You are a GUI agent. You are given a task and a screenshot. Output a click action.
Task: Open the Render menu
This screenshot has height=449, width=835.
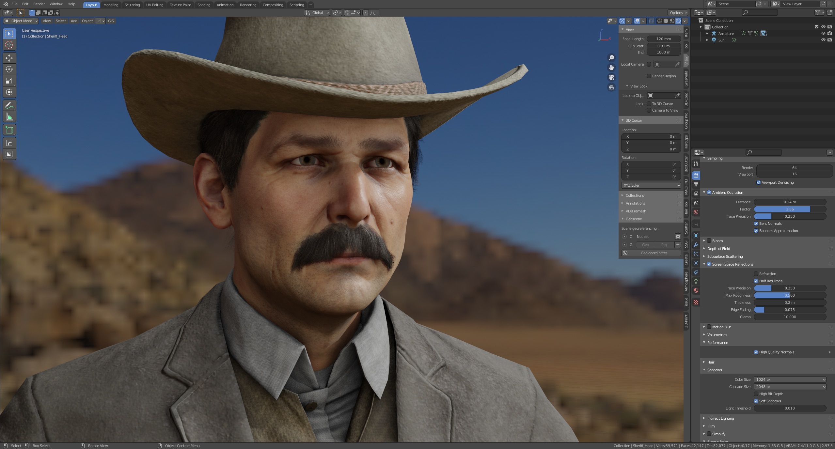39,4
